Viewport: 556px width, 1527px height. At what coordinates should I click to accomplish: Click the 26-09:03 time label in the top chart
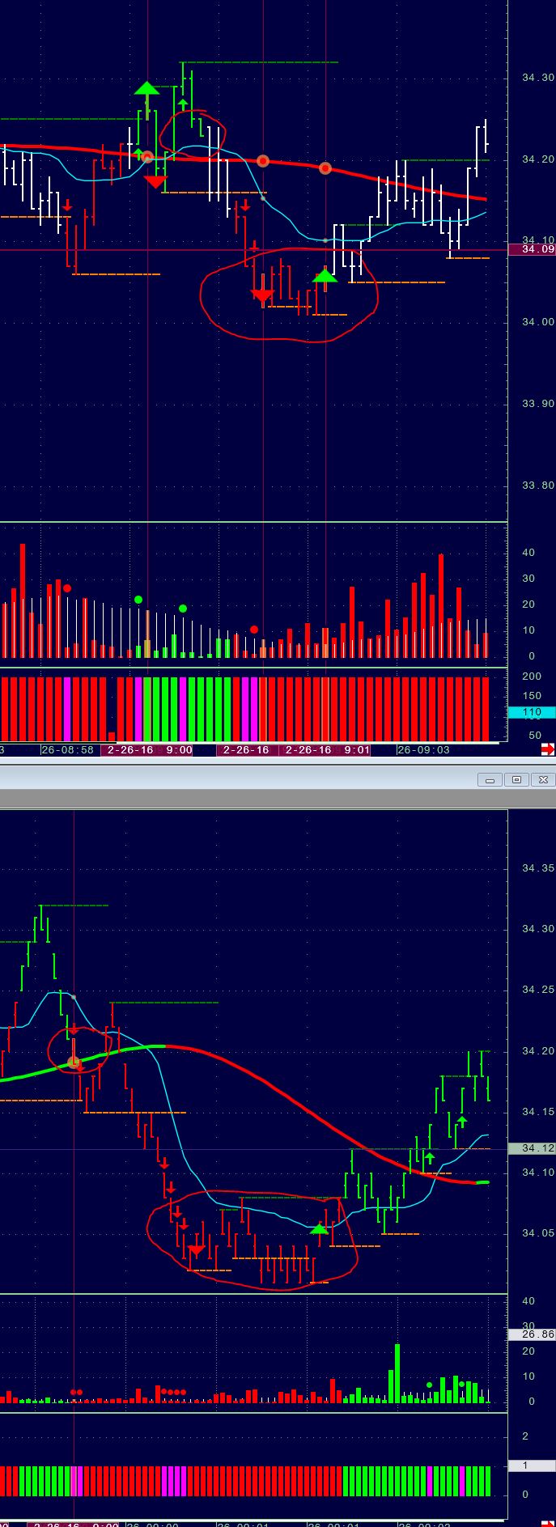click(423, 750)
